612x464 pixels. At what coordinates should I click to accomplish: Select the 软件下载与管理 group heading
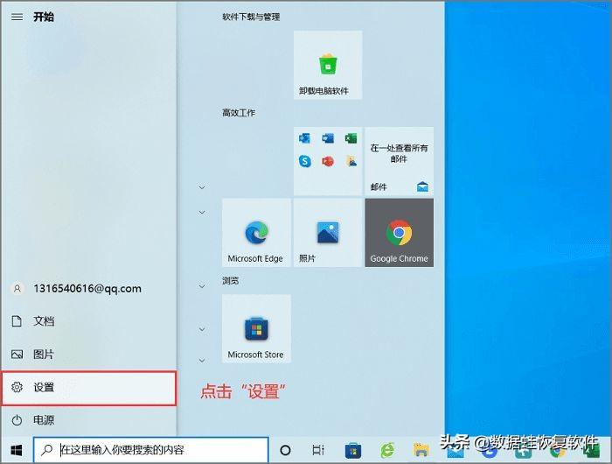pos(251,17)
